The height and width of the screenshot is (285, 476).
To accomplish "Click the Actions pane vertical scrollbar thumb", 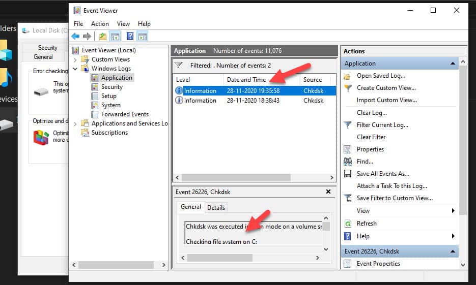I will [463, 140].
